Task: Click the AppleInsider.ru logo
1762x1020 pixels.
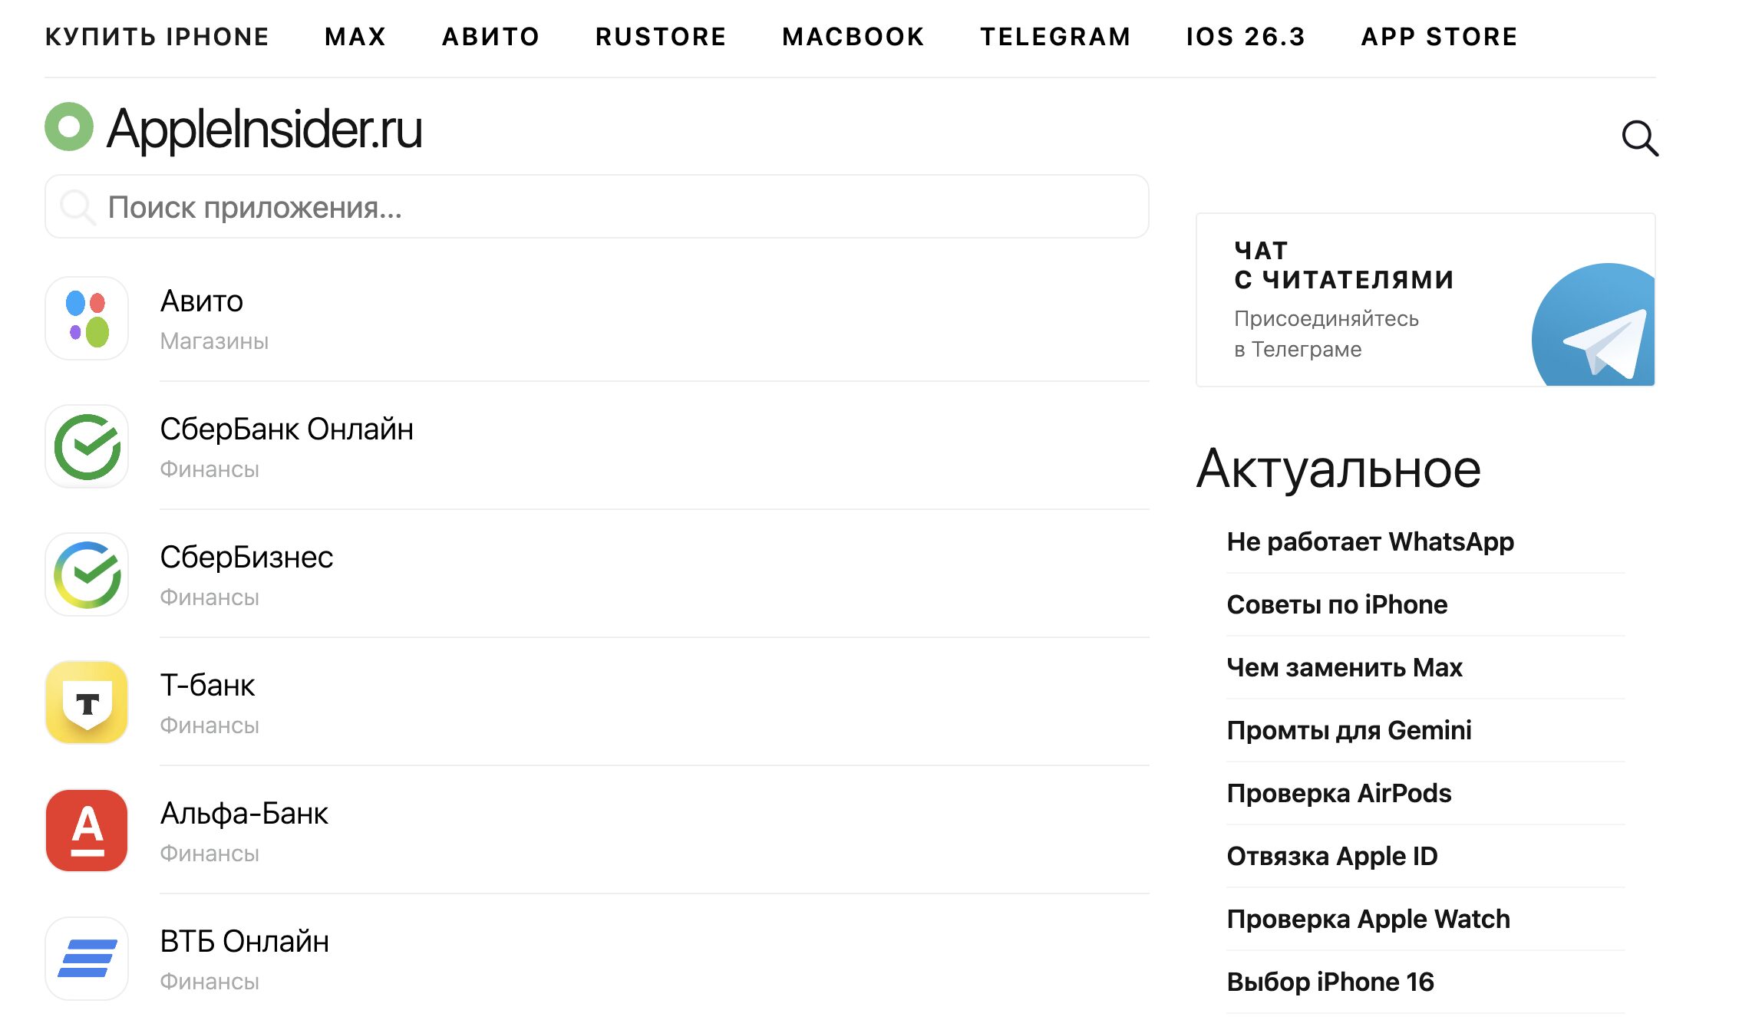Action: pos(234,130)
